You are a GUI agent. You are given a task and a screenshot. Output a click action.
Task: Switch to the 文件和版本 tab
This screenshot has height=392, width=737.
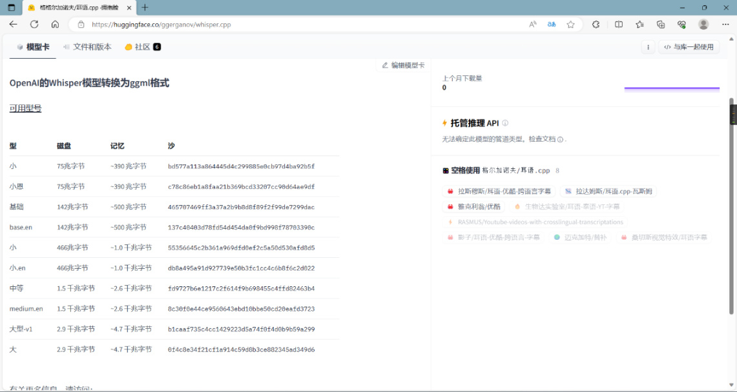click(87, 47)
